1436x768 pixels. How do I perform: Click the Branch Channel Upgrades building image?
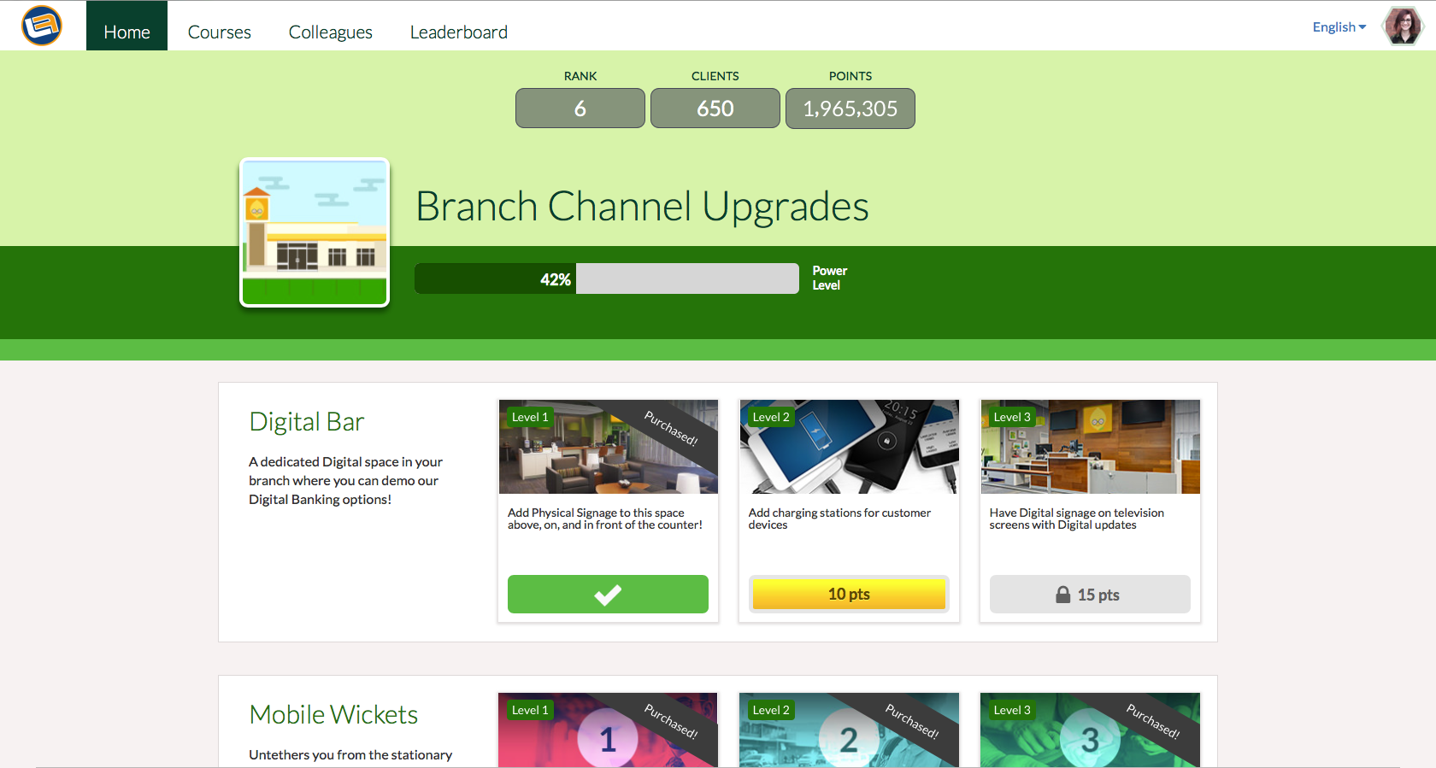pyautogui.click(x=315, y=232)
